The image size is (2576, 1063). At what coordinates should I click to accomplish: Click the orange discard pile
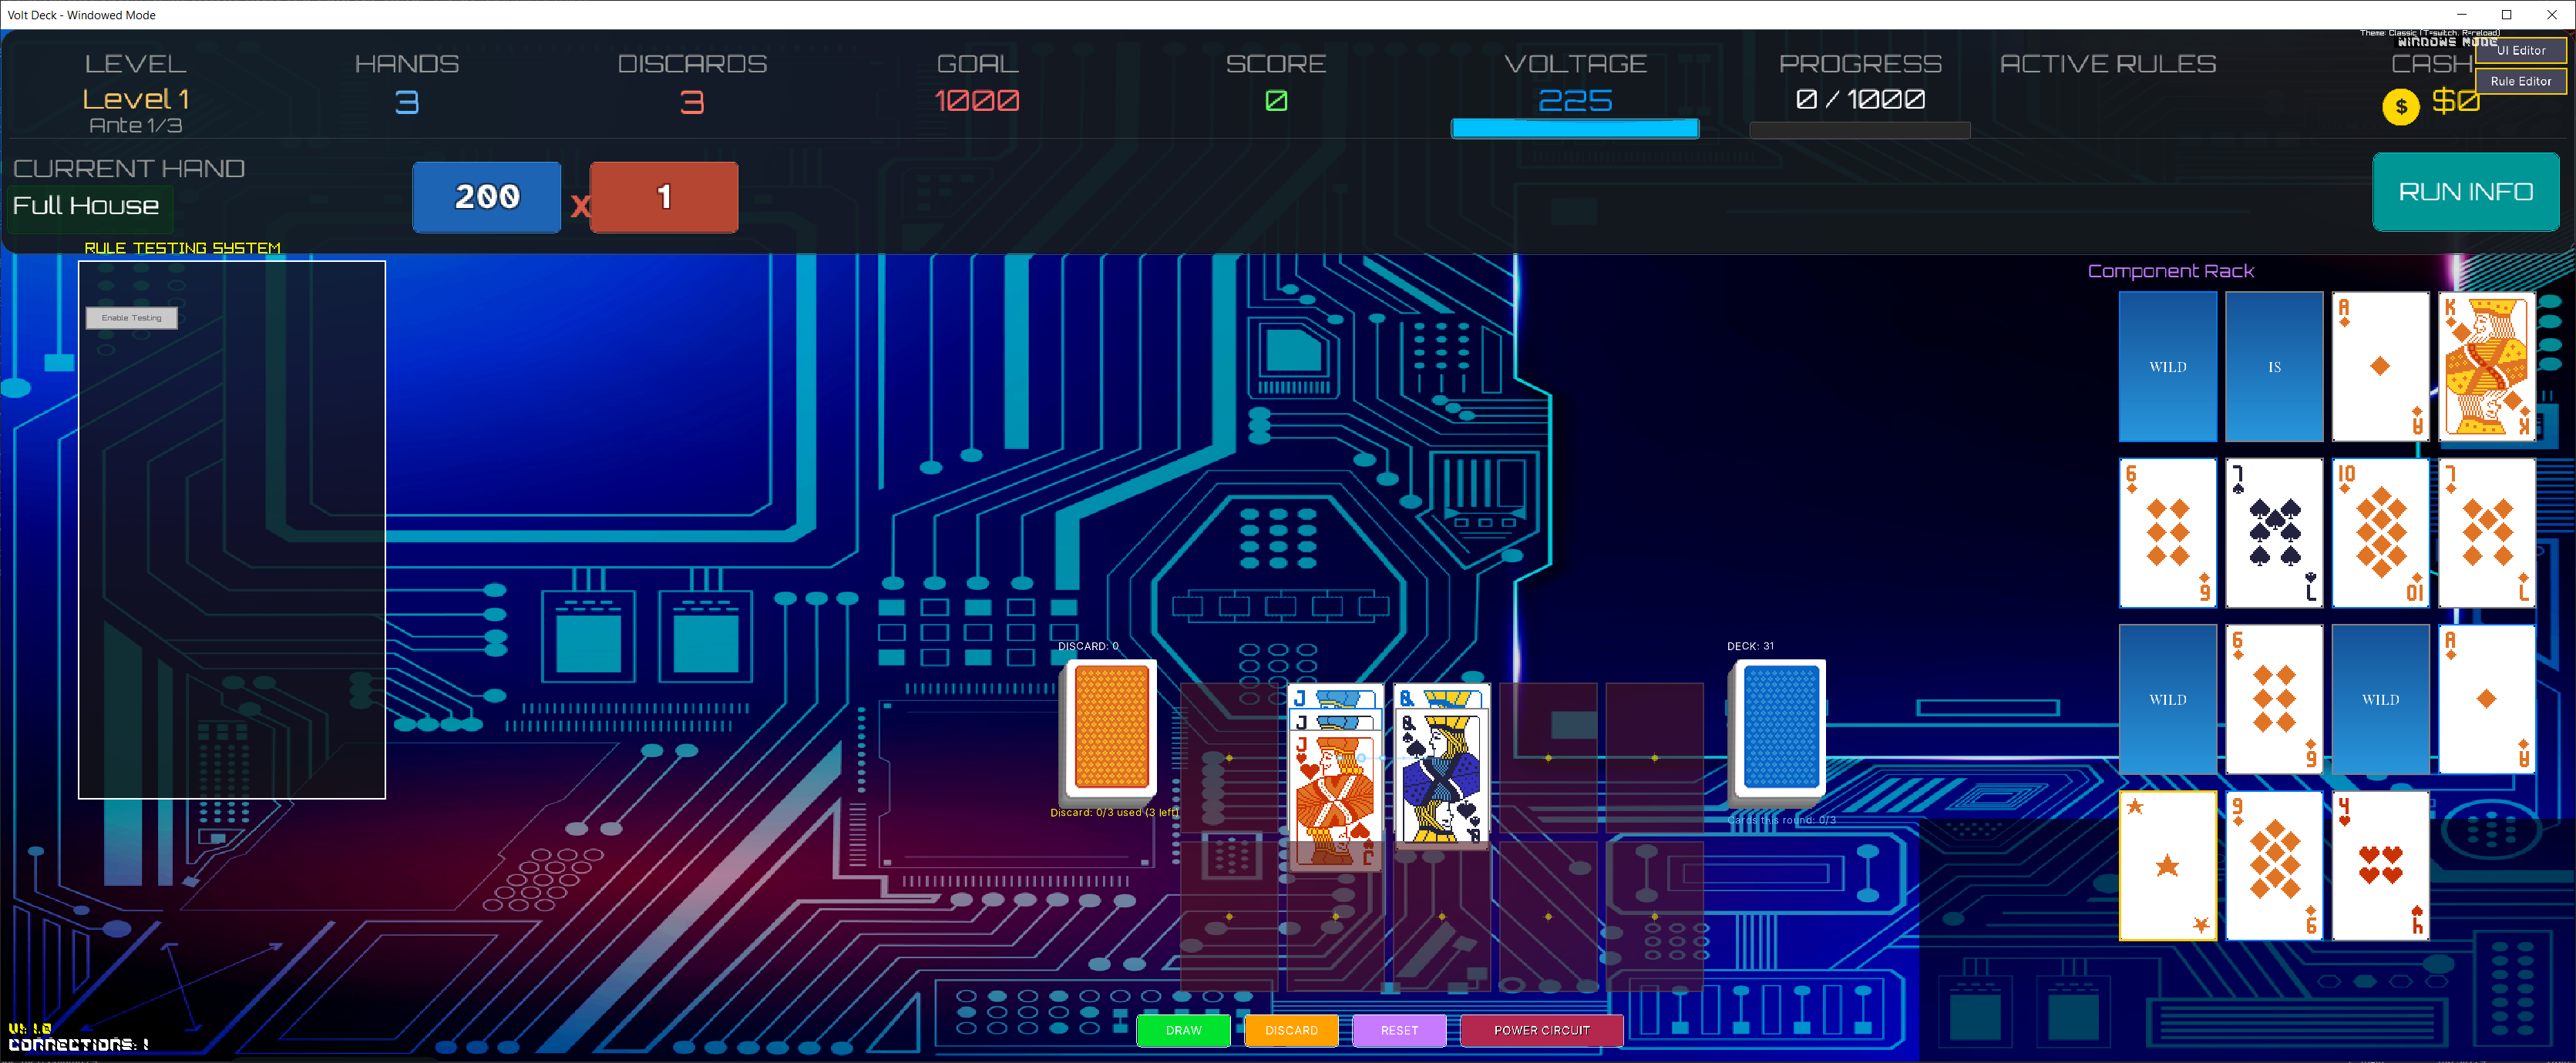point(1110,727)
